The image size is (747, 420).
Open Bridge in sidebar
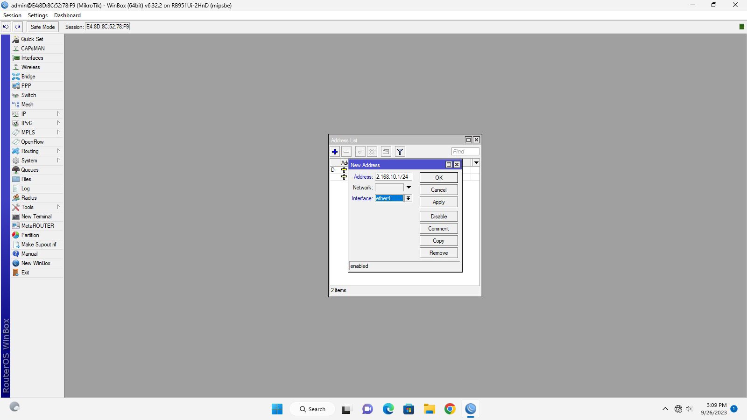click(37, 77)
